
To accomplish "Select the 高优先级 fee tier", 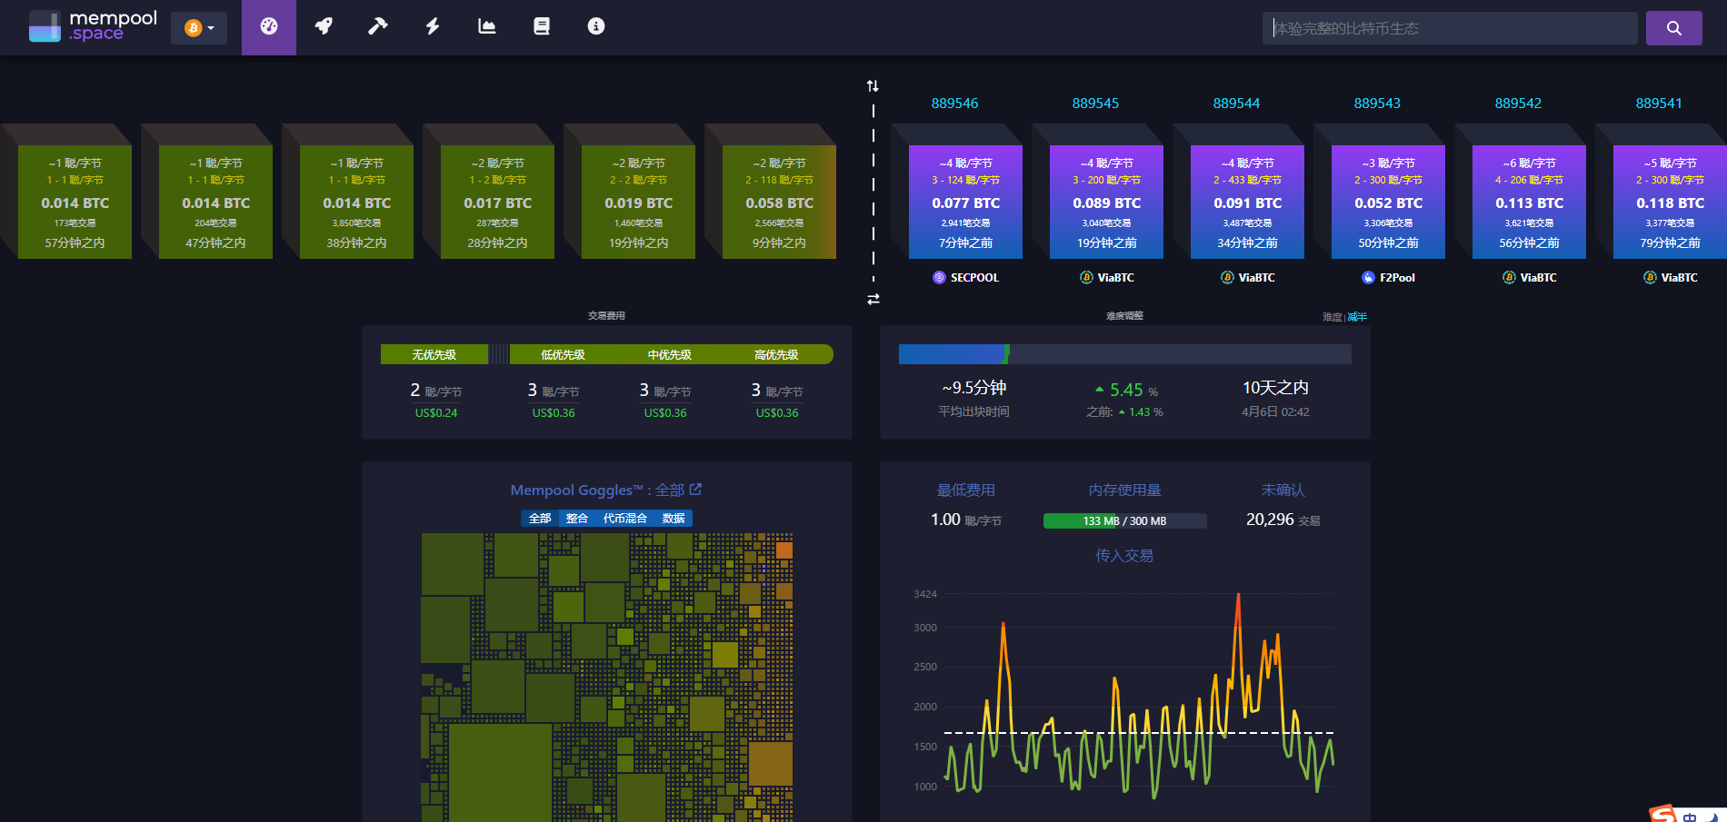I will (776, 354).
